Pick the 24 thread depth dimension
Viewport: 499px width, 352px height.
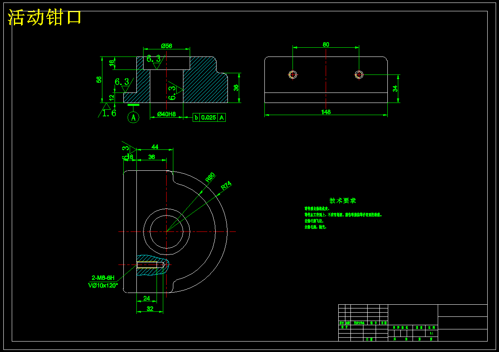(x=147, y=298)
